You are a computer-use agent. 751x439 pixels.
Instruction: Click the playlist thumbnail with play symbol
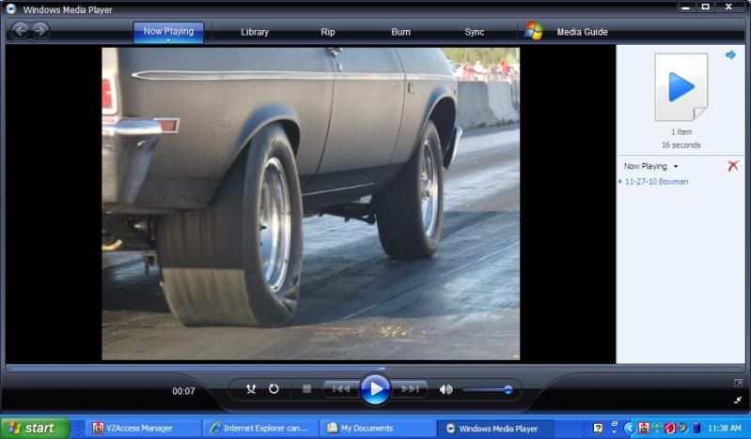(x=681, y=86)
